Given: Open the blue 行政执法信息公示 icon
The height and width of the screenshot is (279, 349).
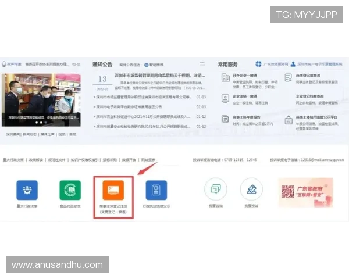Looking at the screenshot, I should (156, 190).
